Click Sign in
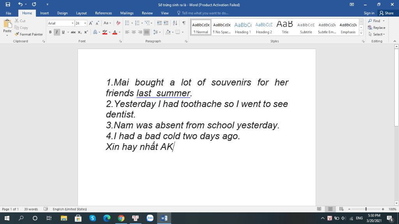This screenshot has height=224, width=399. coord(369,13)
